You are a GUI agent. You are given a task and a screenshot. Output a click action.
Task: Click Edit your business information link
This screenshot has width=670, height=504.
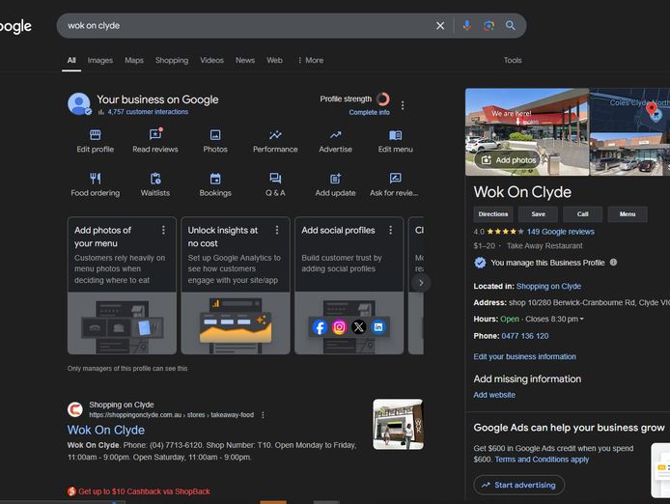[525, 356]
